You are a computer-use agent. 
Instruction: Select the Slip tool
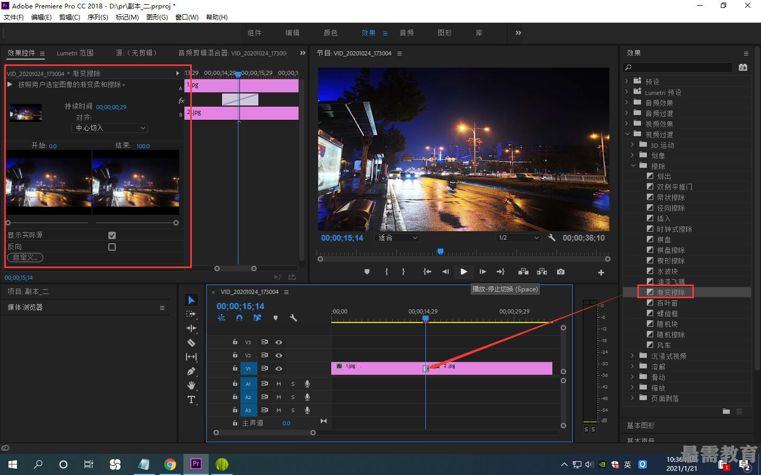pyautogui.click(x=191, y=357)
